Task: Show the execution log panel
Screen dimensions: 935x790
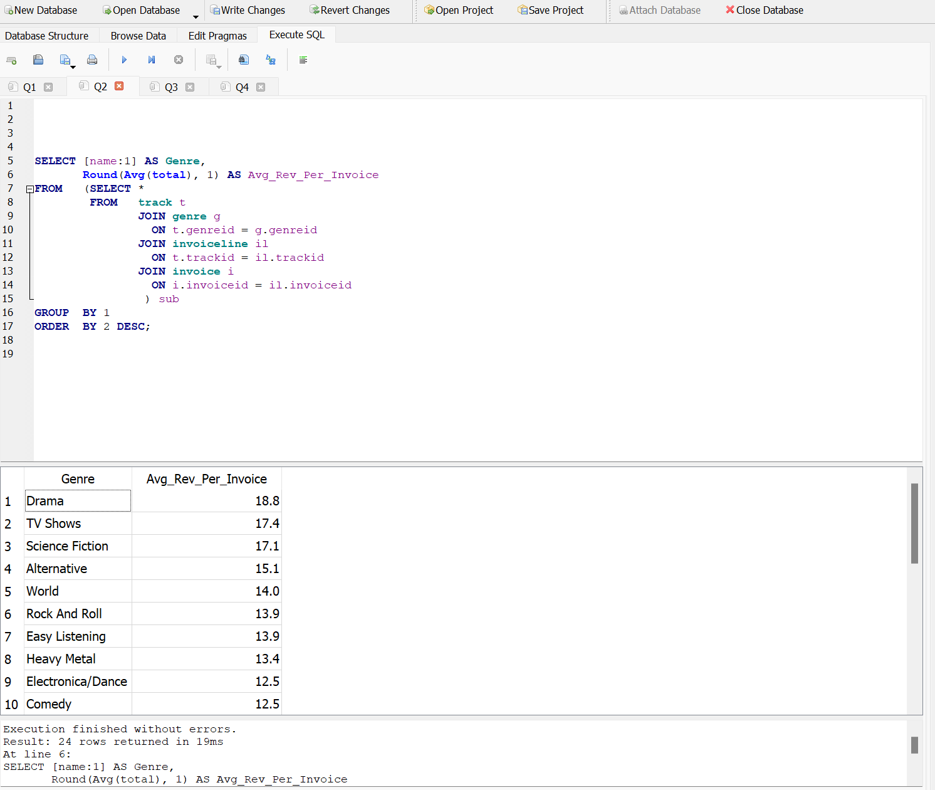Action: coord(303,60)
